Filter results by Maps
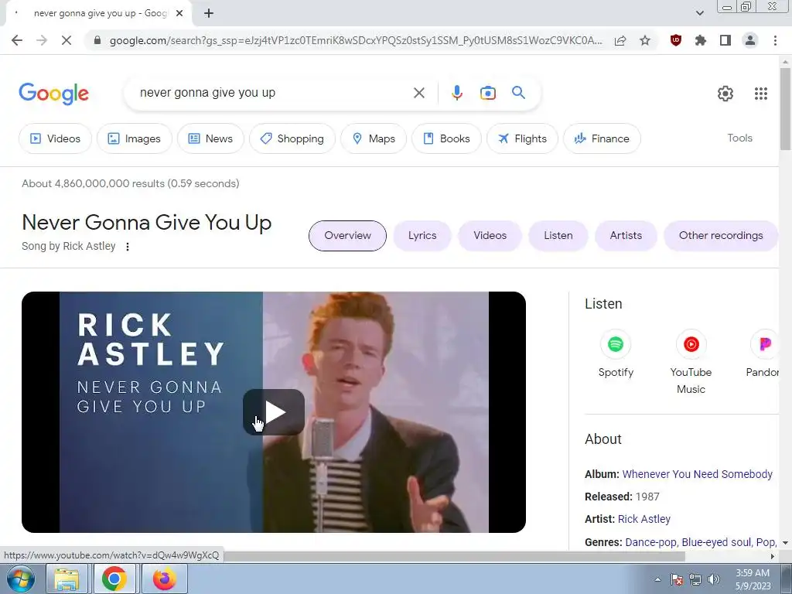Viewport: 792px width, 594px height. click(x=374, y=138)
